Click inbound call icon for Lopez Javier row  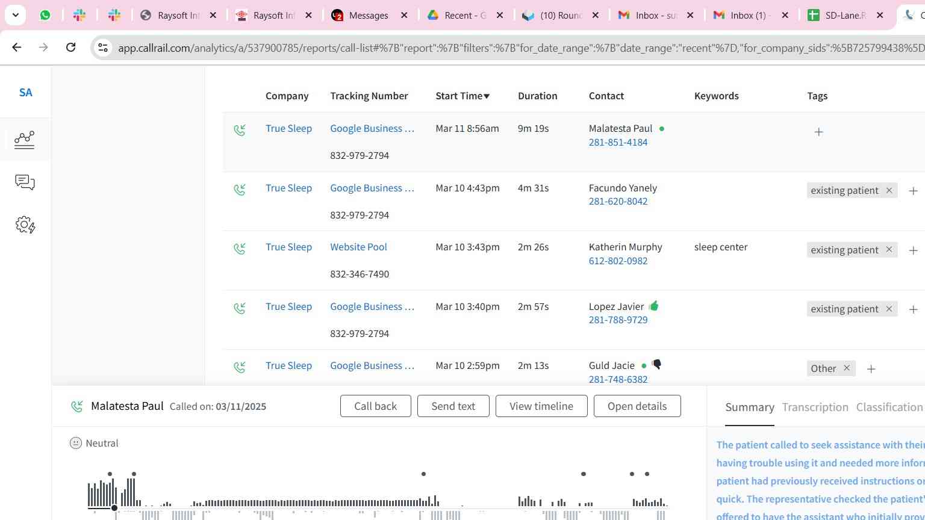coord(240,308)
